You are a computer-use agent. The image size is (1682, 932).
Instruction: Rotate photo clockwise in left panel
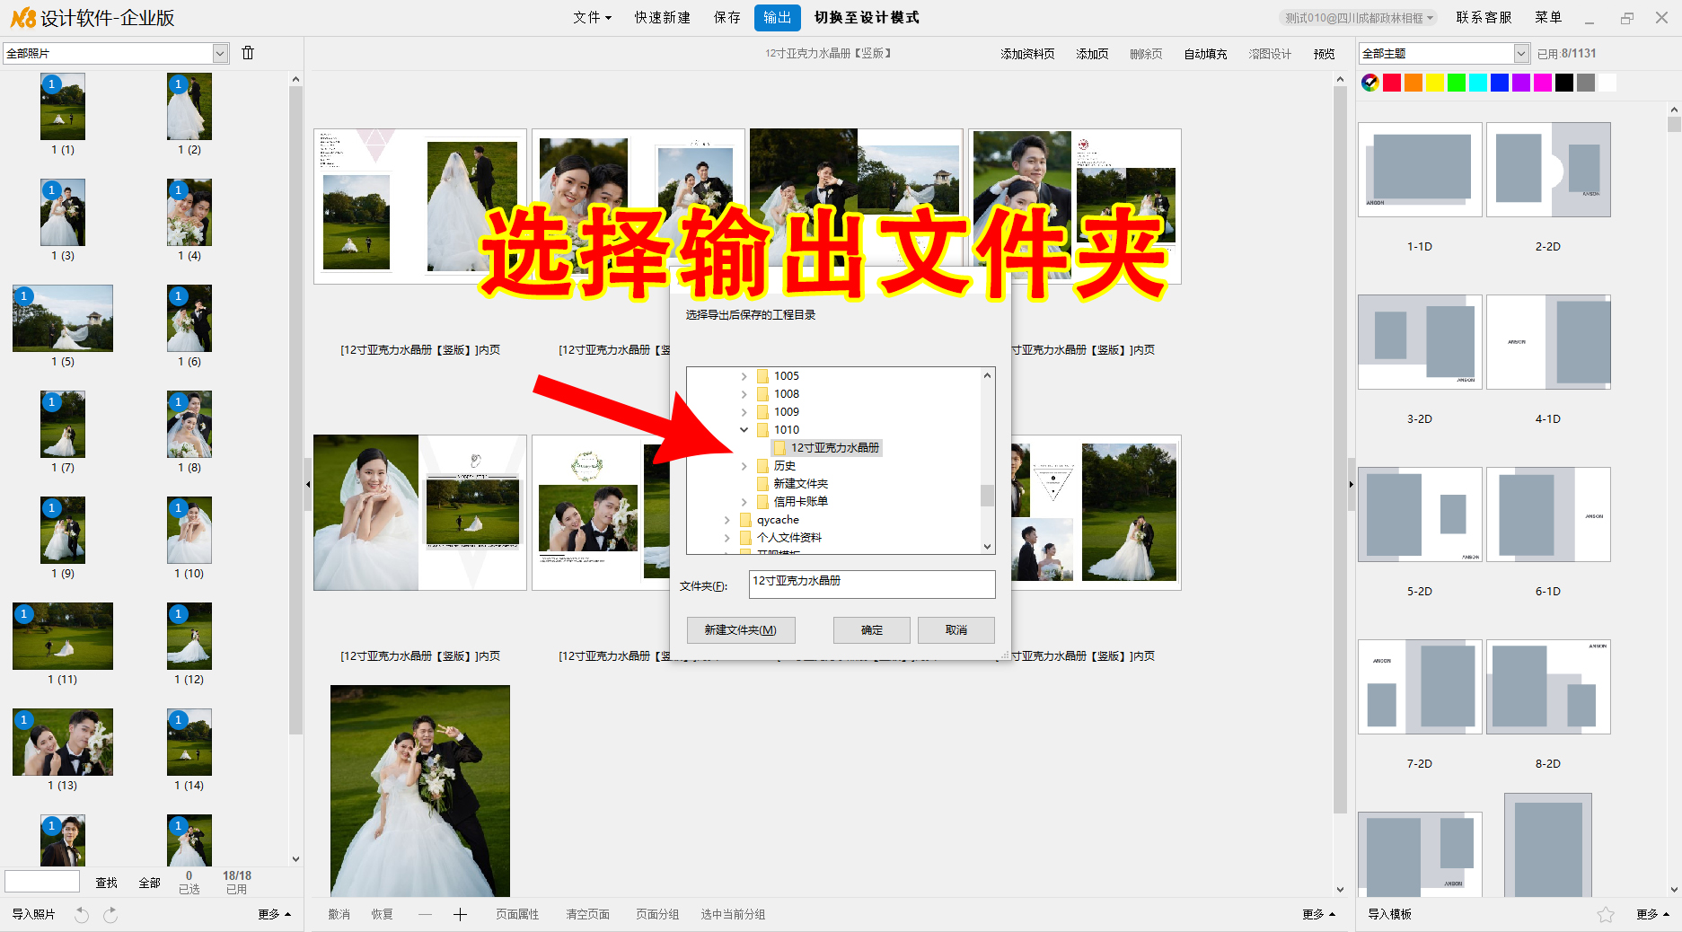(110, 915)
